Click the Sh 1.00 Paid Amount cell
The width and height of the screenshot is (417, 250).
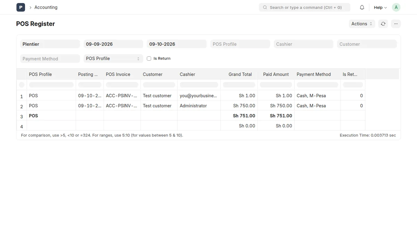tap(276, 95)
